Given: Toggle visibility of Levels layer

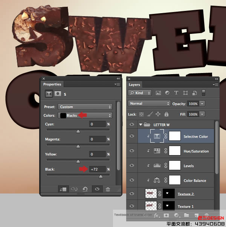Looking at the screenshot, I should click(132, 165).
